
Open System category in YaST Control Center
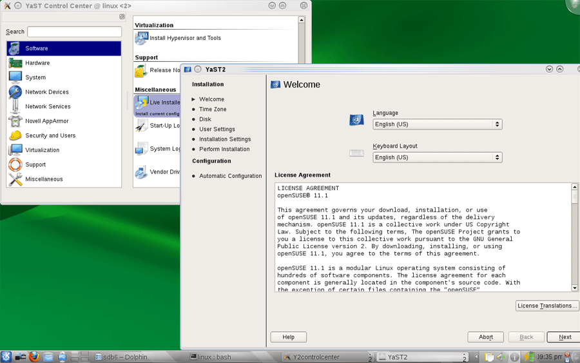(64, 77)
